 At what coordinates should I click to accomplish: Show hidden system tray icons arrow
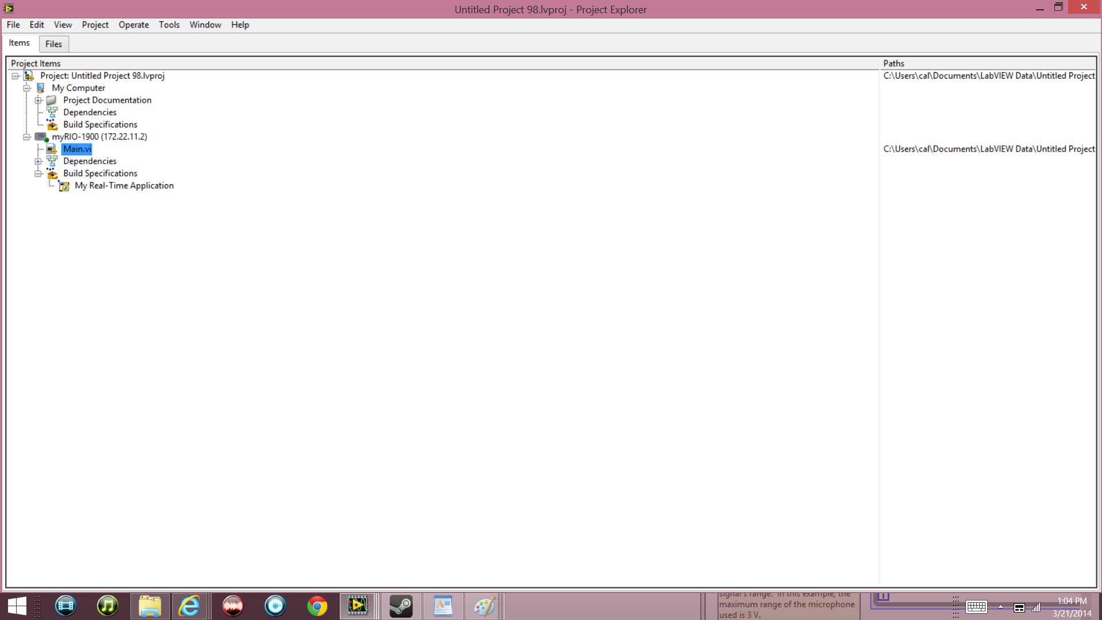1000,607
